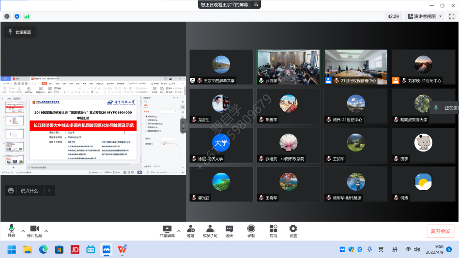Click the red Leave Meeting button
The height and width of the screenshot is (258, 459).
click(x=440, y=231)
